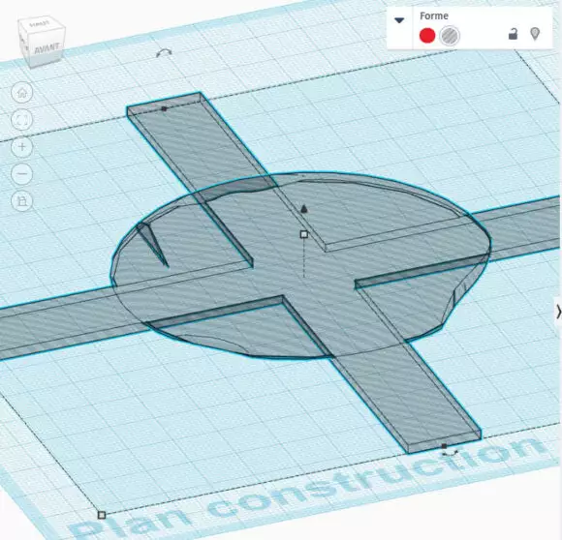Select the red solid color swatch
This screenshot has height=540, width=562.
point(427,36)
